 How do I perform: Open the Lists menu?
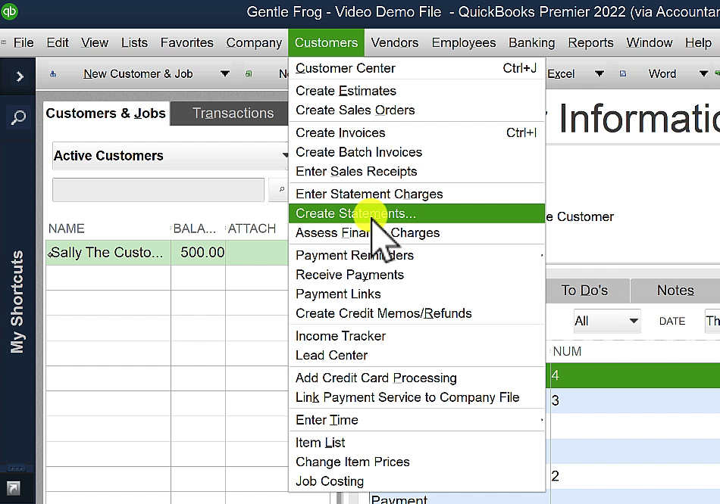[135, 42]
